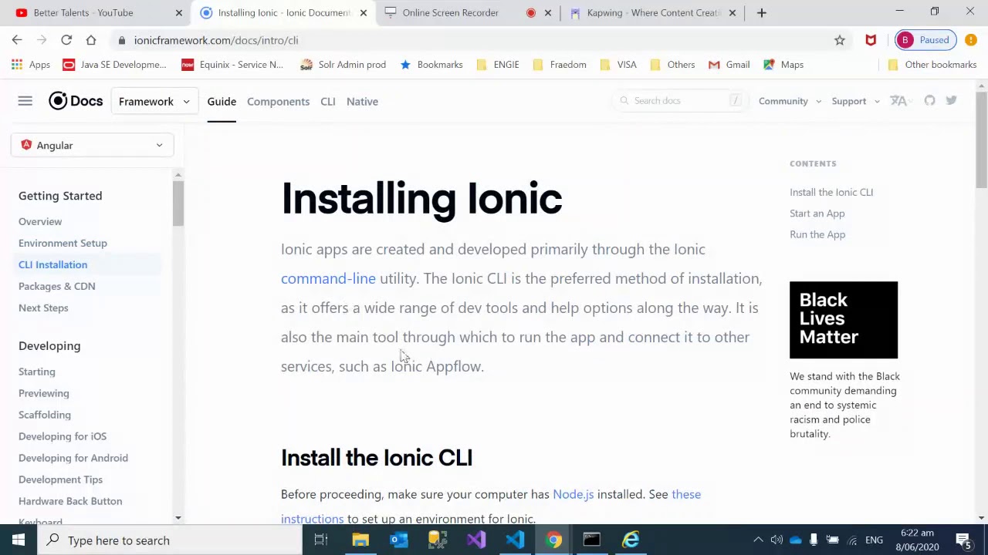Close the Installing Ionic tab
This screenshot has height=555, width=988.
coord(363,12)
